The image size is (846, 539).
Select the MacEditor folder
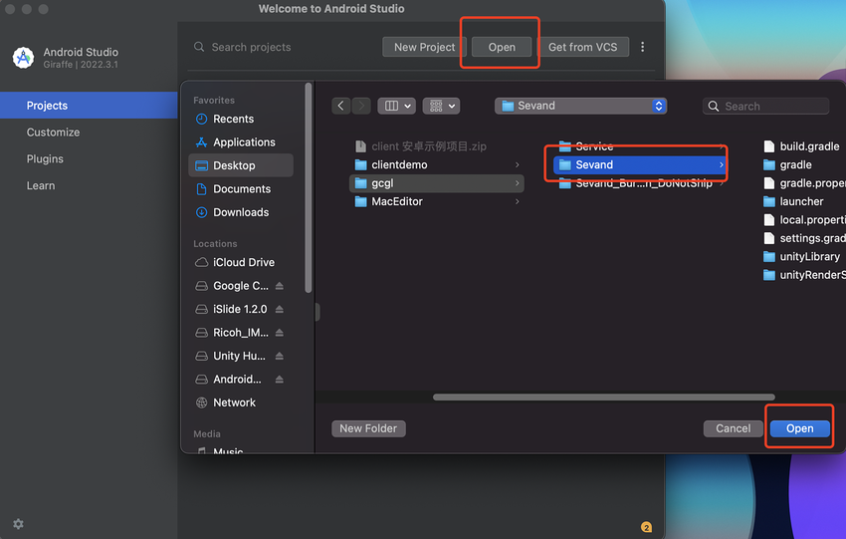click(437, 201)
